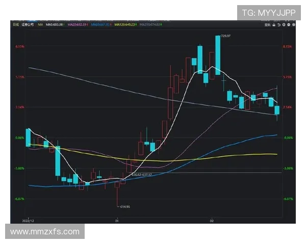This screenshot has height=244, width=306.
Task: Click the 725.97 high price label
Action: coord(225,36)
